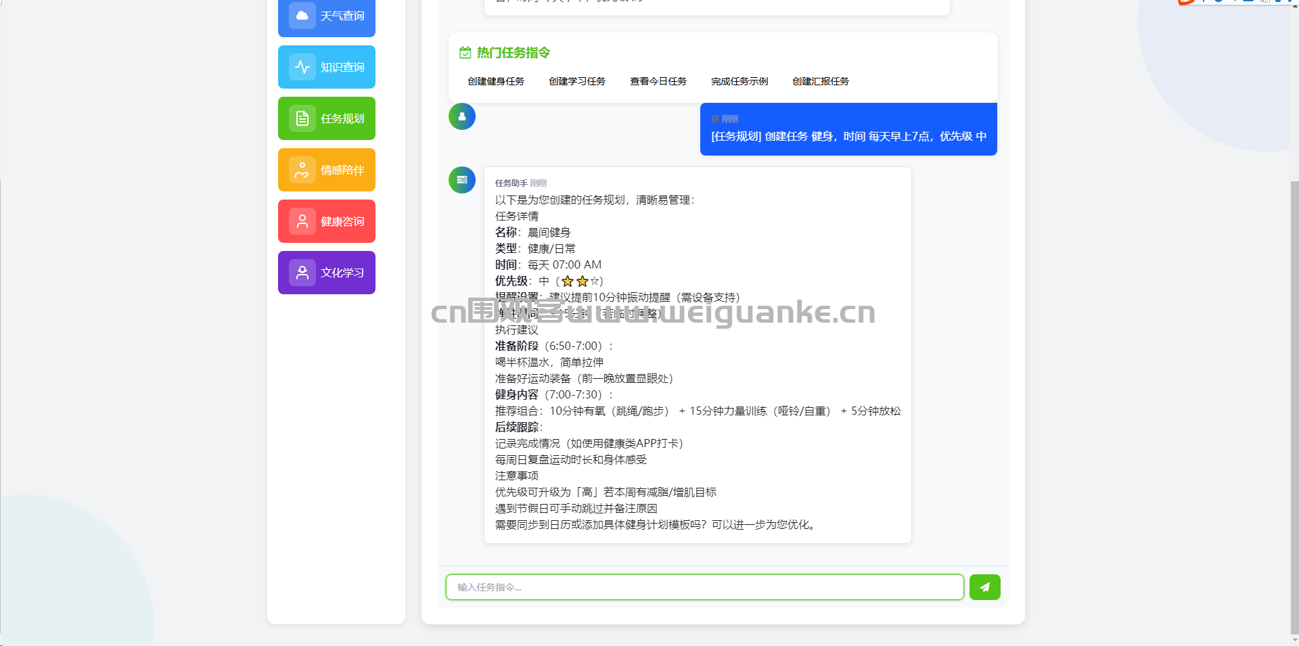Image resolution: width=1299 pixels, height=646 pixels.
Task: Click the line 记录完成情况 (如使用健康类APP打卡)
Action: [x=590, y=444]
